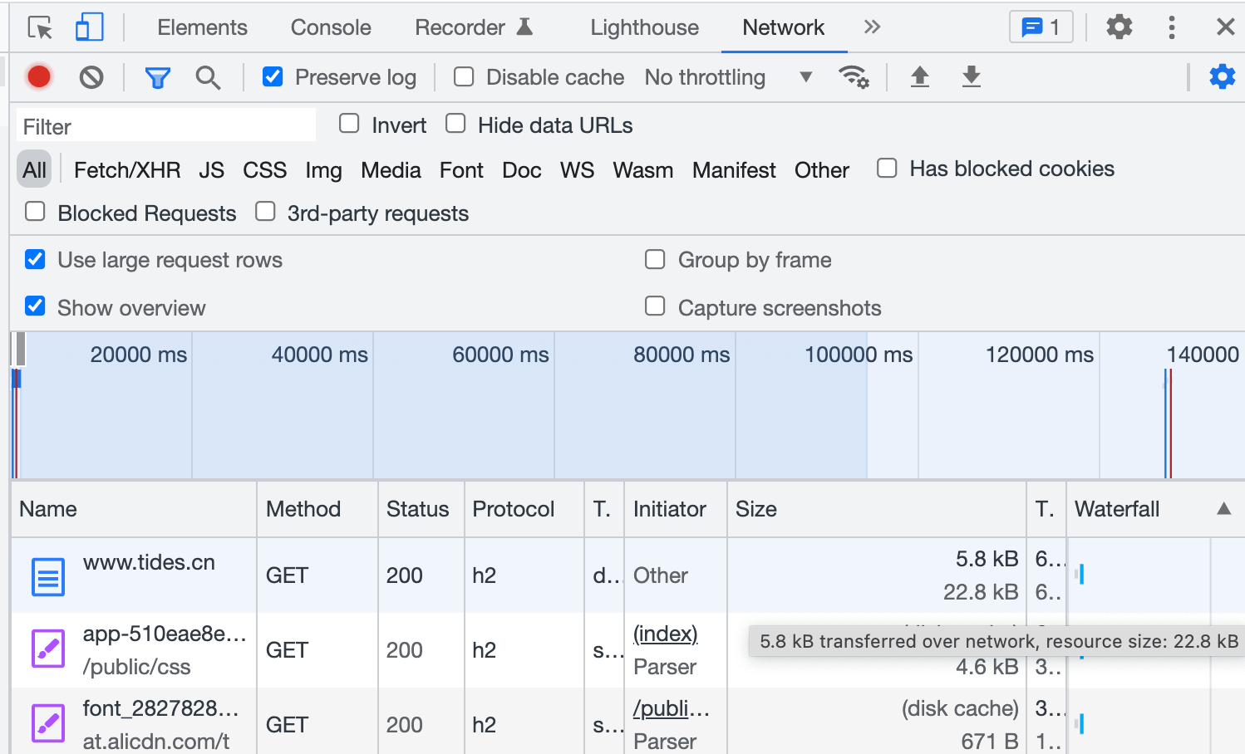Sort requests by Name column

(134, 509)
